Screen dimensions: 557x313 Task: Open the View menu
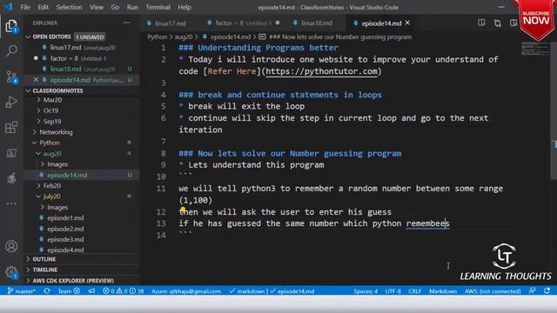tap(97, 7)
